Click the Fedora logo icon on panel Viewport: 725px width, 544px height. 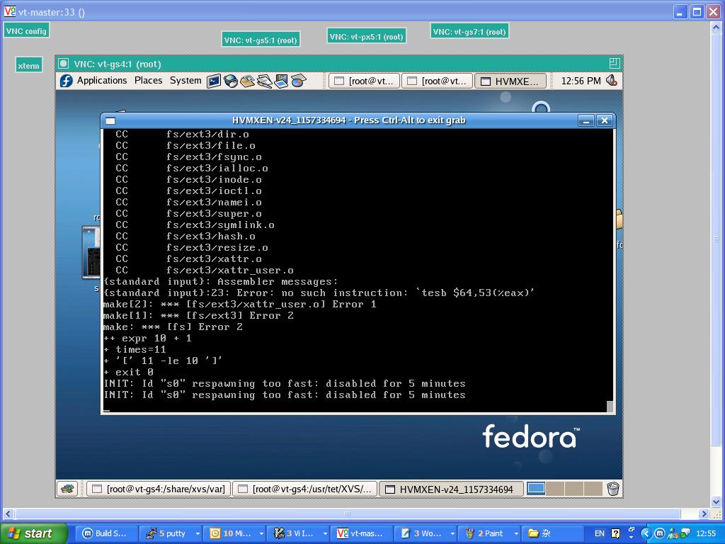point(67,81)
